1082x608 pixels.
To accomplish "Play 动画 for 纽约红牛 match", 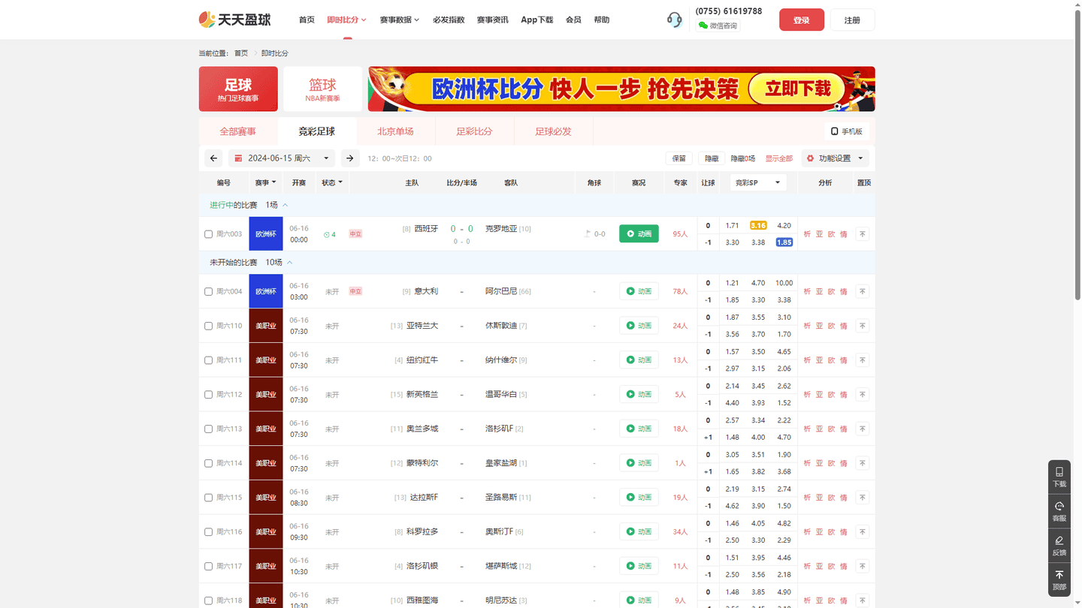I will 639,360.
